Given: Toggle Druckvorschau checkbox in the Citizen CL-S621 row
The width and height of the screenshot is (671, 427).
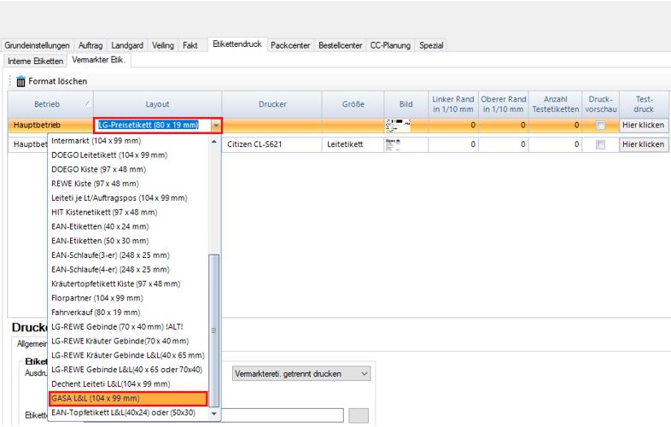Looking at the screenshot, I should tap(600, 144).
